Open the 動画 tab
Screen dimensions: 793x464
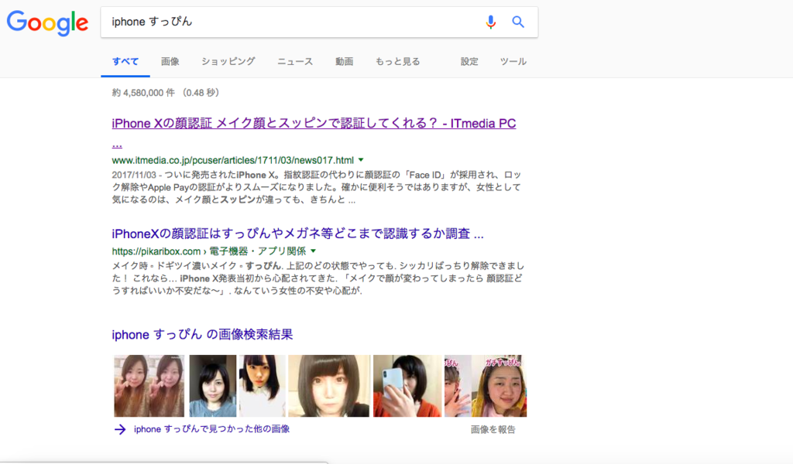344,62
